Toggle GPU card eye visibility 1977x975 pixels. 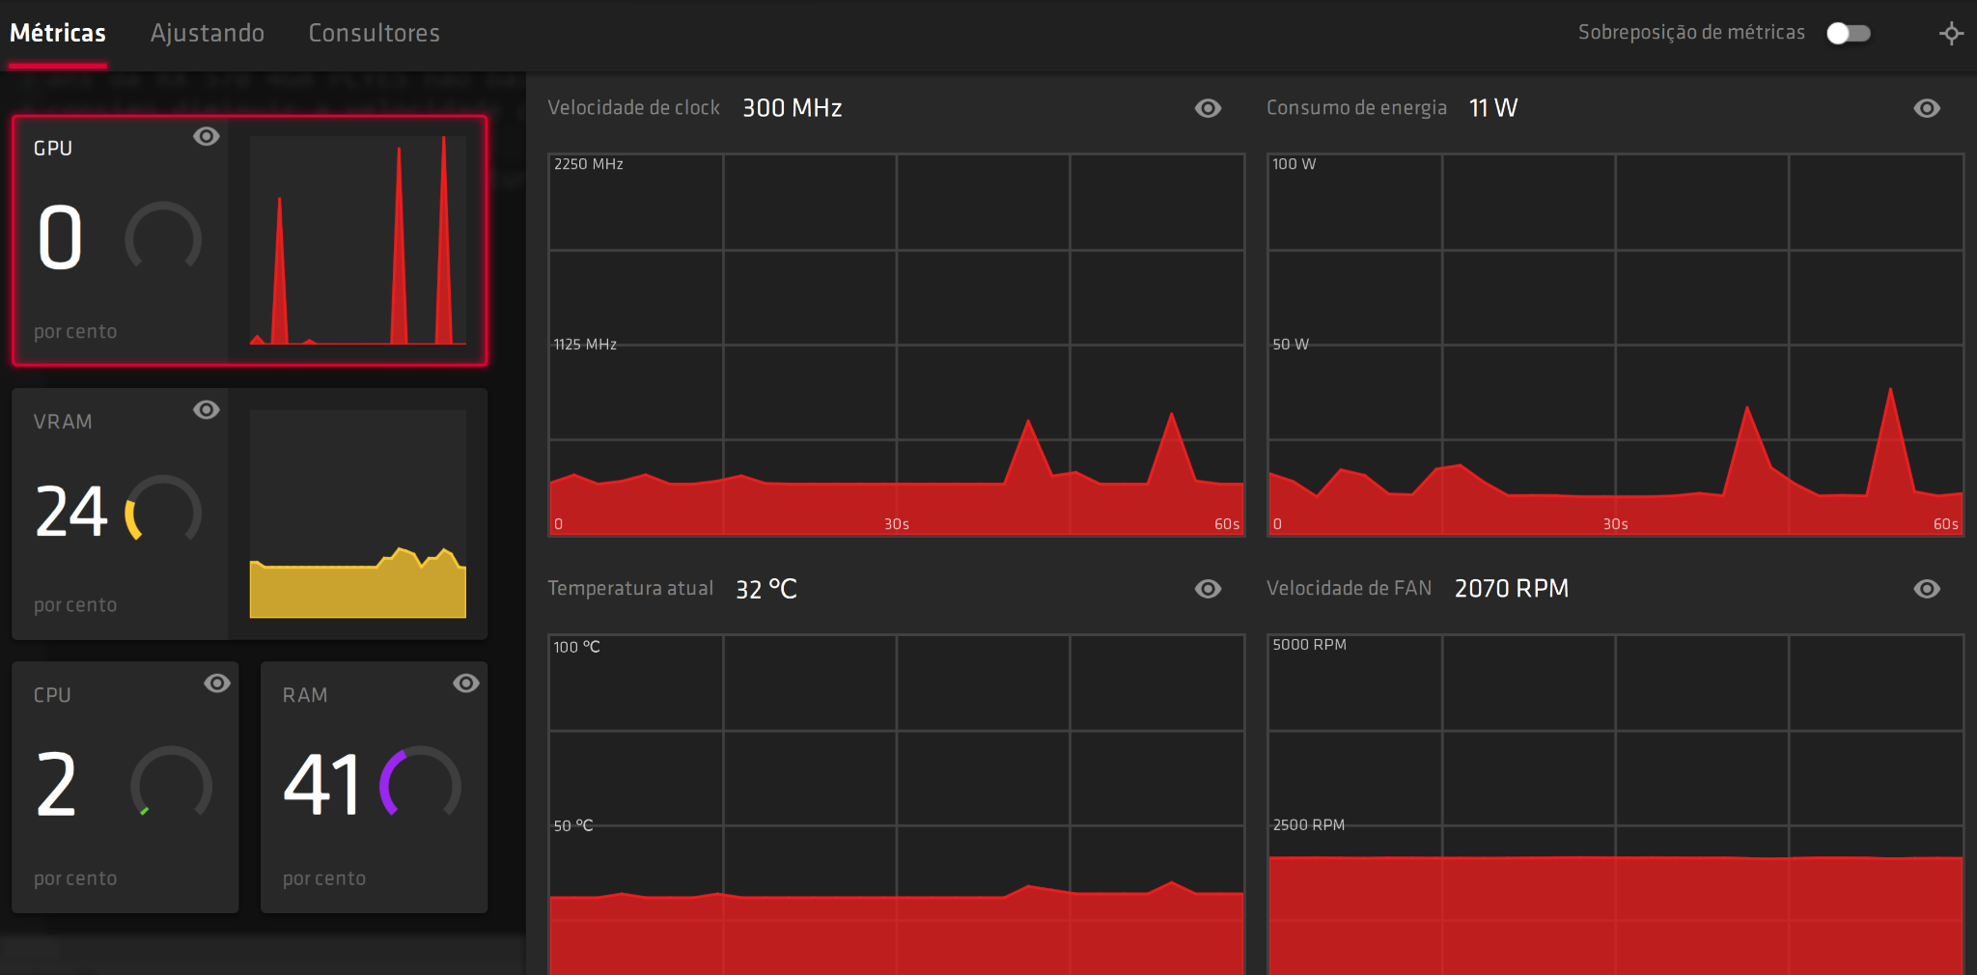[x=206, y=136]
